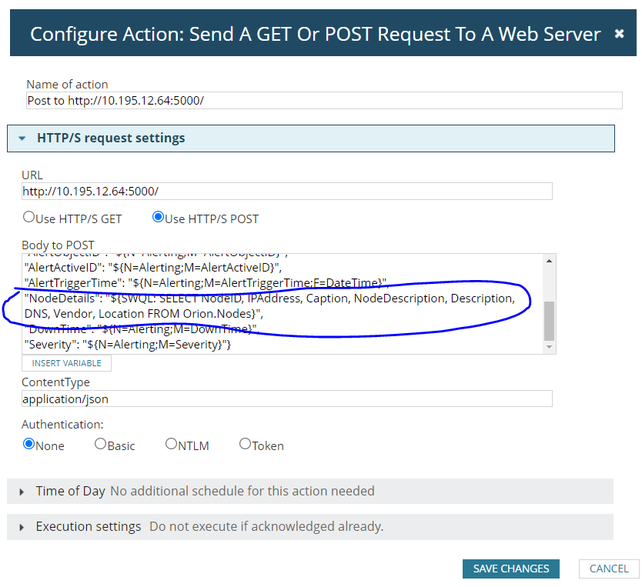This screenshot has width=642, height=587.
Task: Choose Token authentication
Action: point(245,444)
